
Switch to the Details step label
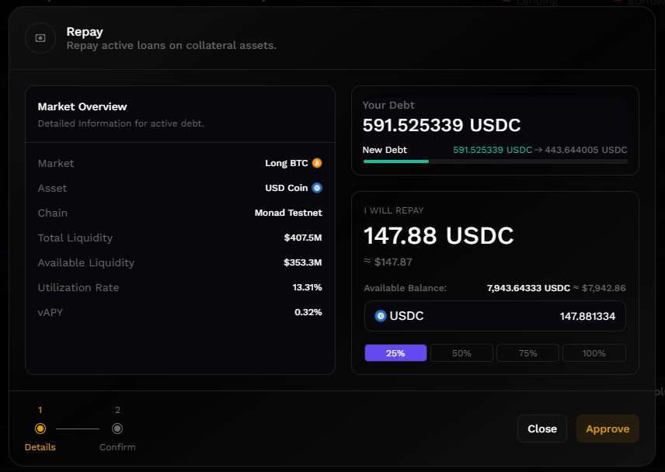pyautogui.click(x=40, y=447)
